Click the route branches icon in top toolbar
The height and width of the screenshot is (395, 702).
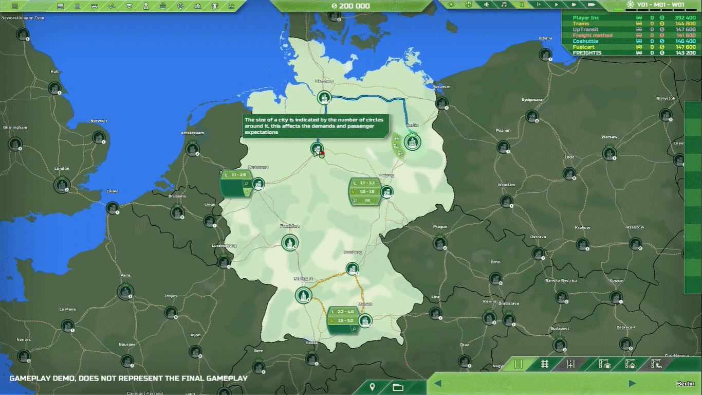tap(112, 6)
